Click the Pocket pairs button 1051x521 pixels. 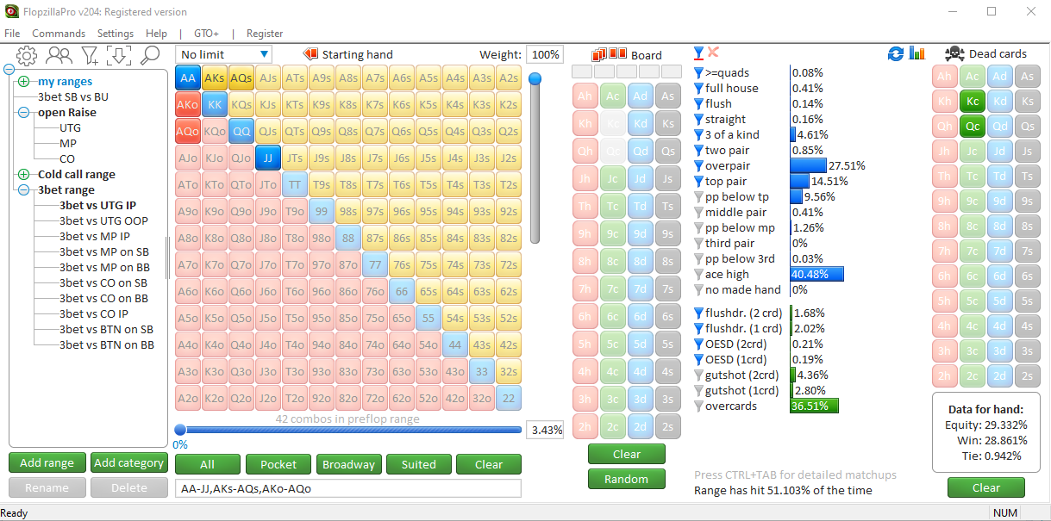(278, 464)
